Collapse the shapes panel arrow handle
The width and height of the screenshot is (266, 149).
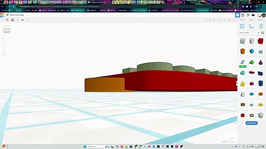click(x=237, y=83)
